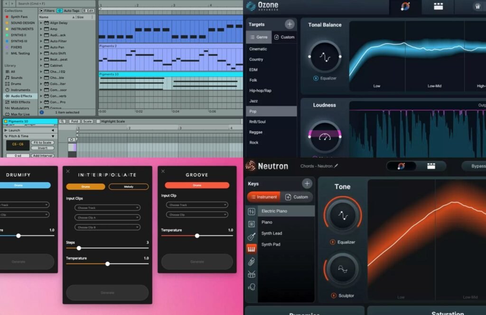Collapse the Pitch & Time section
Image resolution: width=486 pixels, height=315 pixels.
click(53, 136)
